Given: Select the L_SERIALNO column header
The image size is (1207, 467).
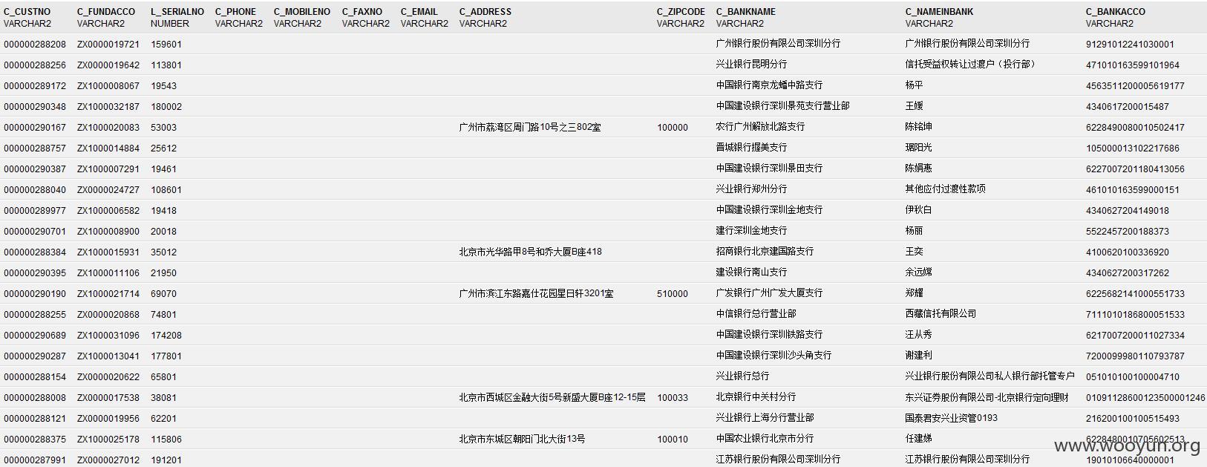Looking at the screenshot, I should [x=177, y=12].
